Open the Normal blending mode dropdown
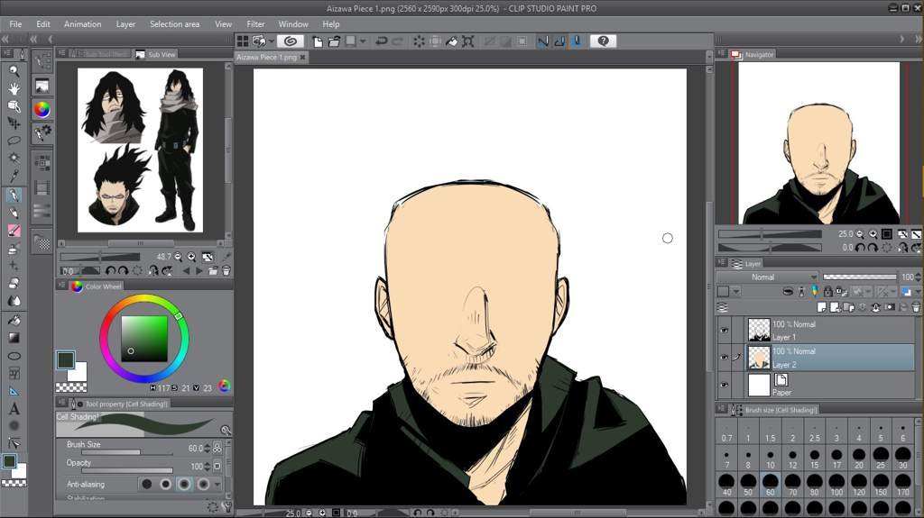924x518 pixels. [x=767, y=277]
